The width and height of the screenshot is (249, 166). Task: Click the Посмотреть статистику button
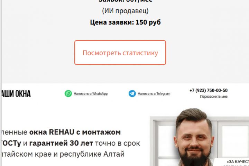coord(120,53)
